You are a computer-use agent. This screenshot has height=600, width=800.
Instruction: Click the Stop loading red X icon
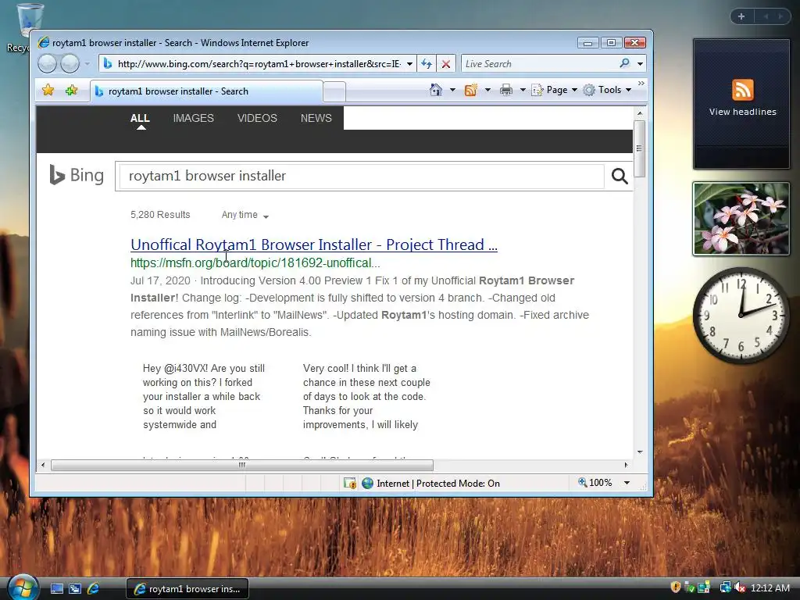click(x=445, y=64)
